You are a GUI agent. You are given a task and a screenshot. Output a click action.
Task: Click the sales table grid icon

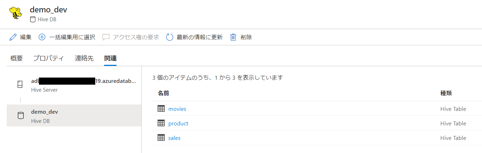(161, 138)
